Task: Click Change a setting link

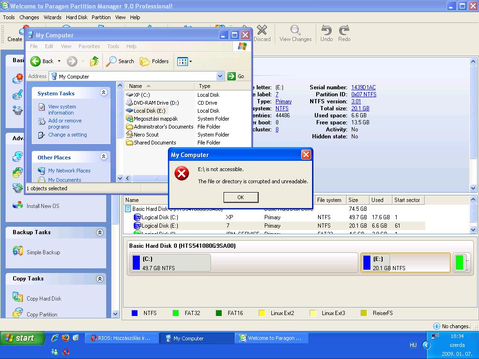Action: [x=67, y=135]
